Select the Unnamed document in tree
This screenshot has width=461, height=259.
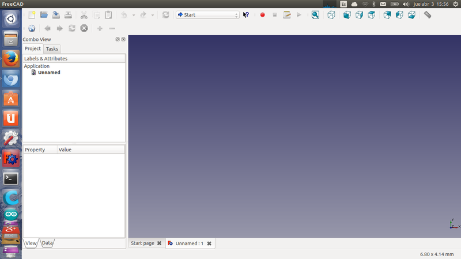(x=49, y=73)
